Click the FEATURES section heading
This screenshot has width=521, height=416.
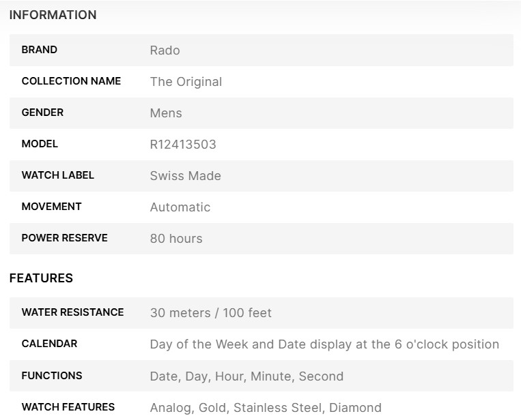click(41, 278)
